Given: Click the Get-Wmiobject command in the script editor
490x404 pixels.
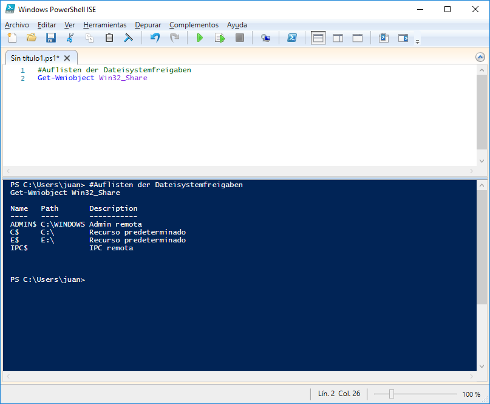Looking at the screenshot, I should (x=66, y=78).
